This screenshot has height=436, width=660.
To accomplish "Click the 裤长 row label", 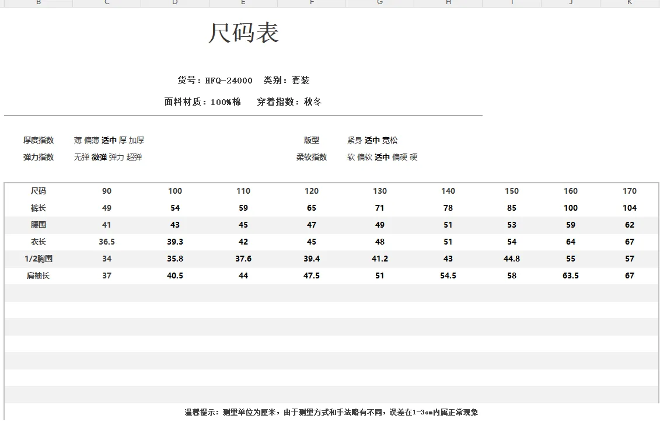I will [39, 208].
